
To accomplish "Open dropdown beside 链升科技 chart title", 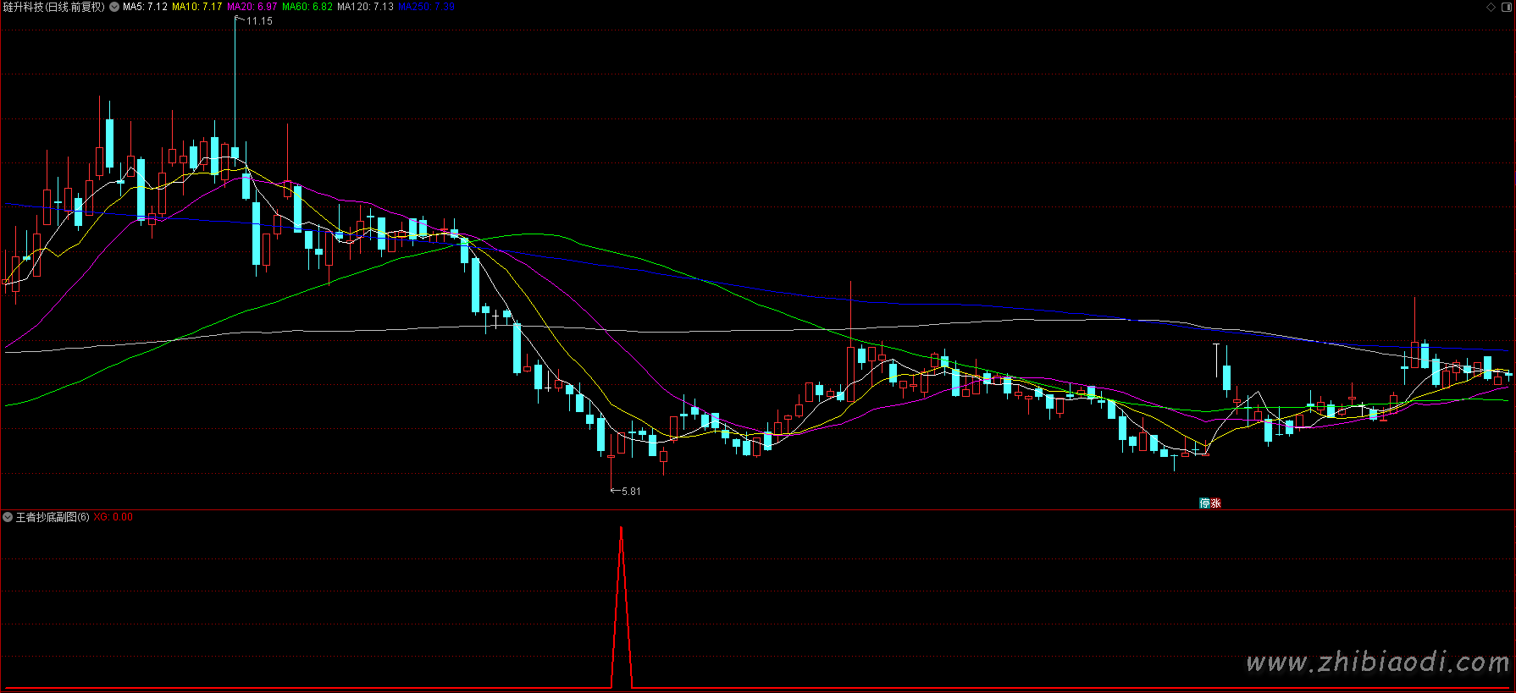I will [114, 7].
